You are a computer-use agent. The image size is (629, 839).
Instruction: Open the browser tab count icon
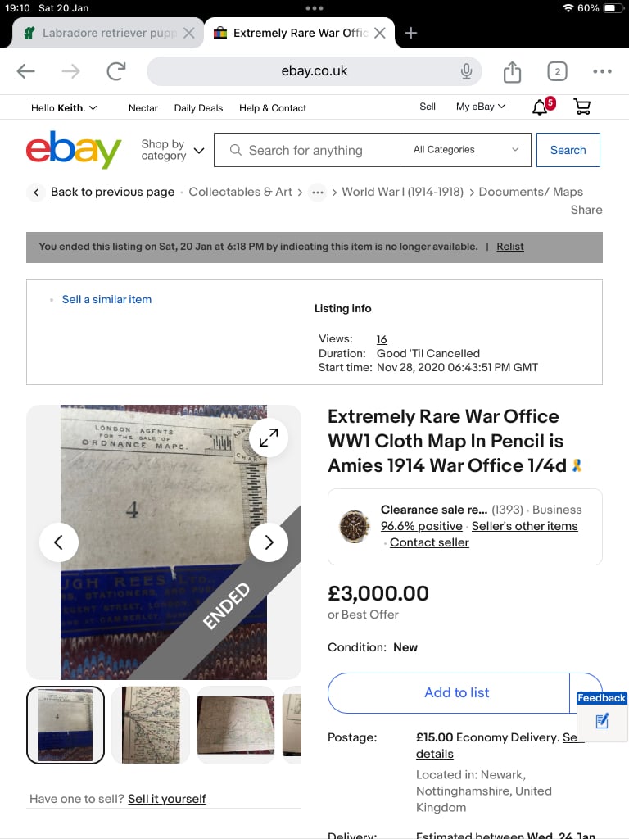pyautogui.click(x=557, y=71)
